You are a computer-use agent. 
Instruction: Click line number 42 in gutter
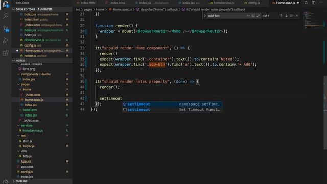coord(82,98)
